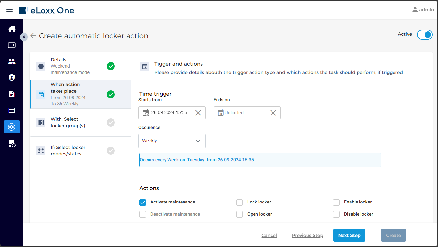Image resolution: width=438 pixels, height=247 pixels.
Task: Open the card sidebar icon
Action: point(12,110)
